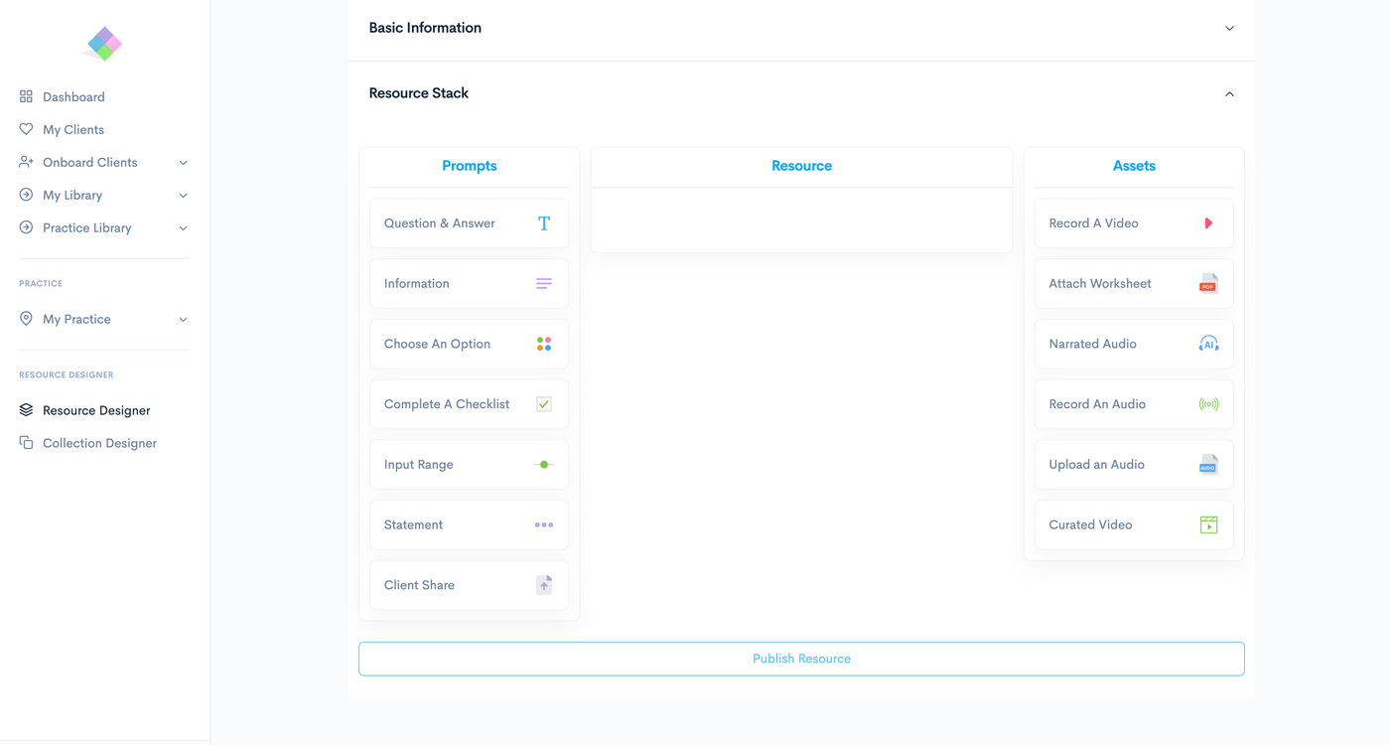The image size is (1390, 745).
Task: Select the Record An Audio asset
Action: (x=1134, y=404)
